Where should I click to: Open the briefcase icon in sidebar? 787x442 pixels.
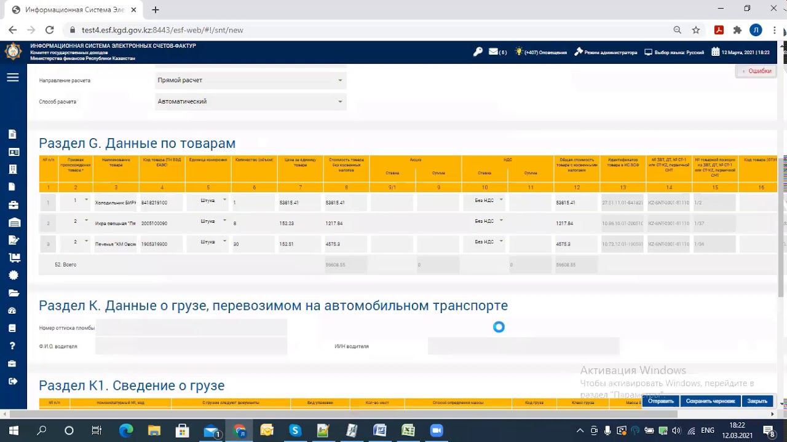pos(13,204)
